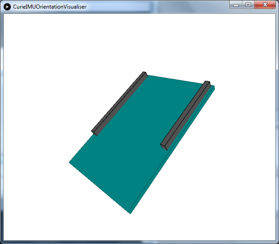Click the Processing play icon in title bar

pos(7,7)
